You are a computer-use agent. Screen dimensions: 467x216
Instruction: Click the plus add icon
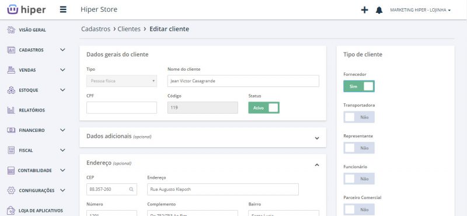pyautogui.click(x=364, y=10)
